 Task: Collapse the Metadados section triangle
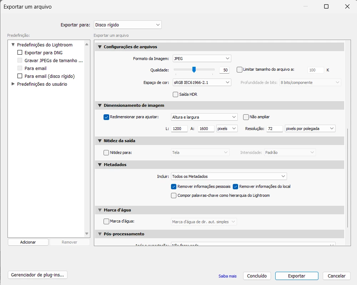point(100,165)
